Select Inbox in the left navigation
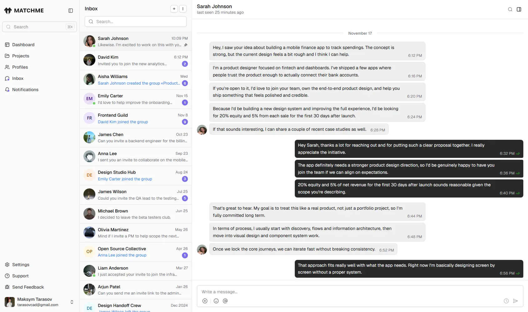 (x=18, y=78)
